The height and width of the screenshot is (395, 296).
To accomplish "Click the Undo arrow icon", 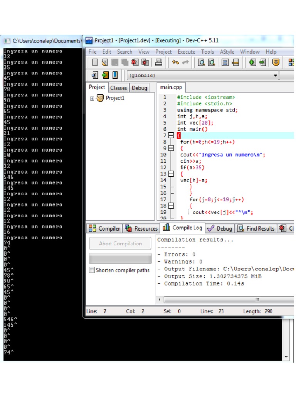I will click(x=176, y=62).
